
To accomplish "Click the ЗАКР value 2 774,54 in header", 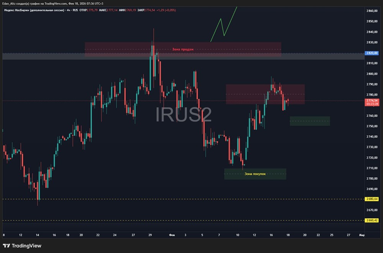I will (x=149, y=10).
